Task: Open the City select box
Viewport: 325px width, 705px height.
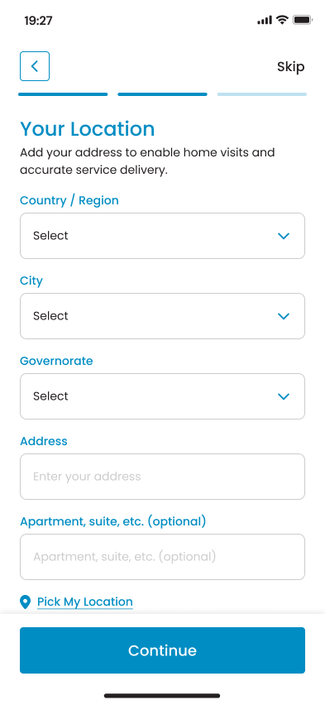Action: click(x=162, y=315)
